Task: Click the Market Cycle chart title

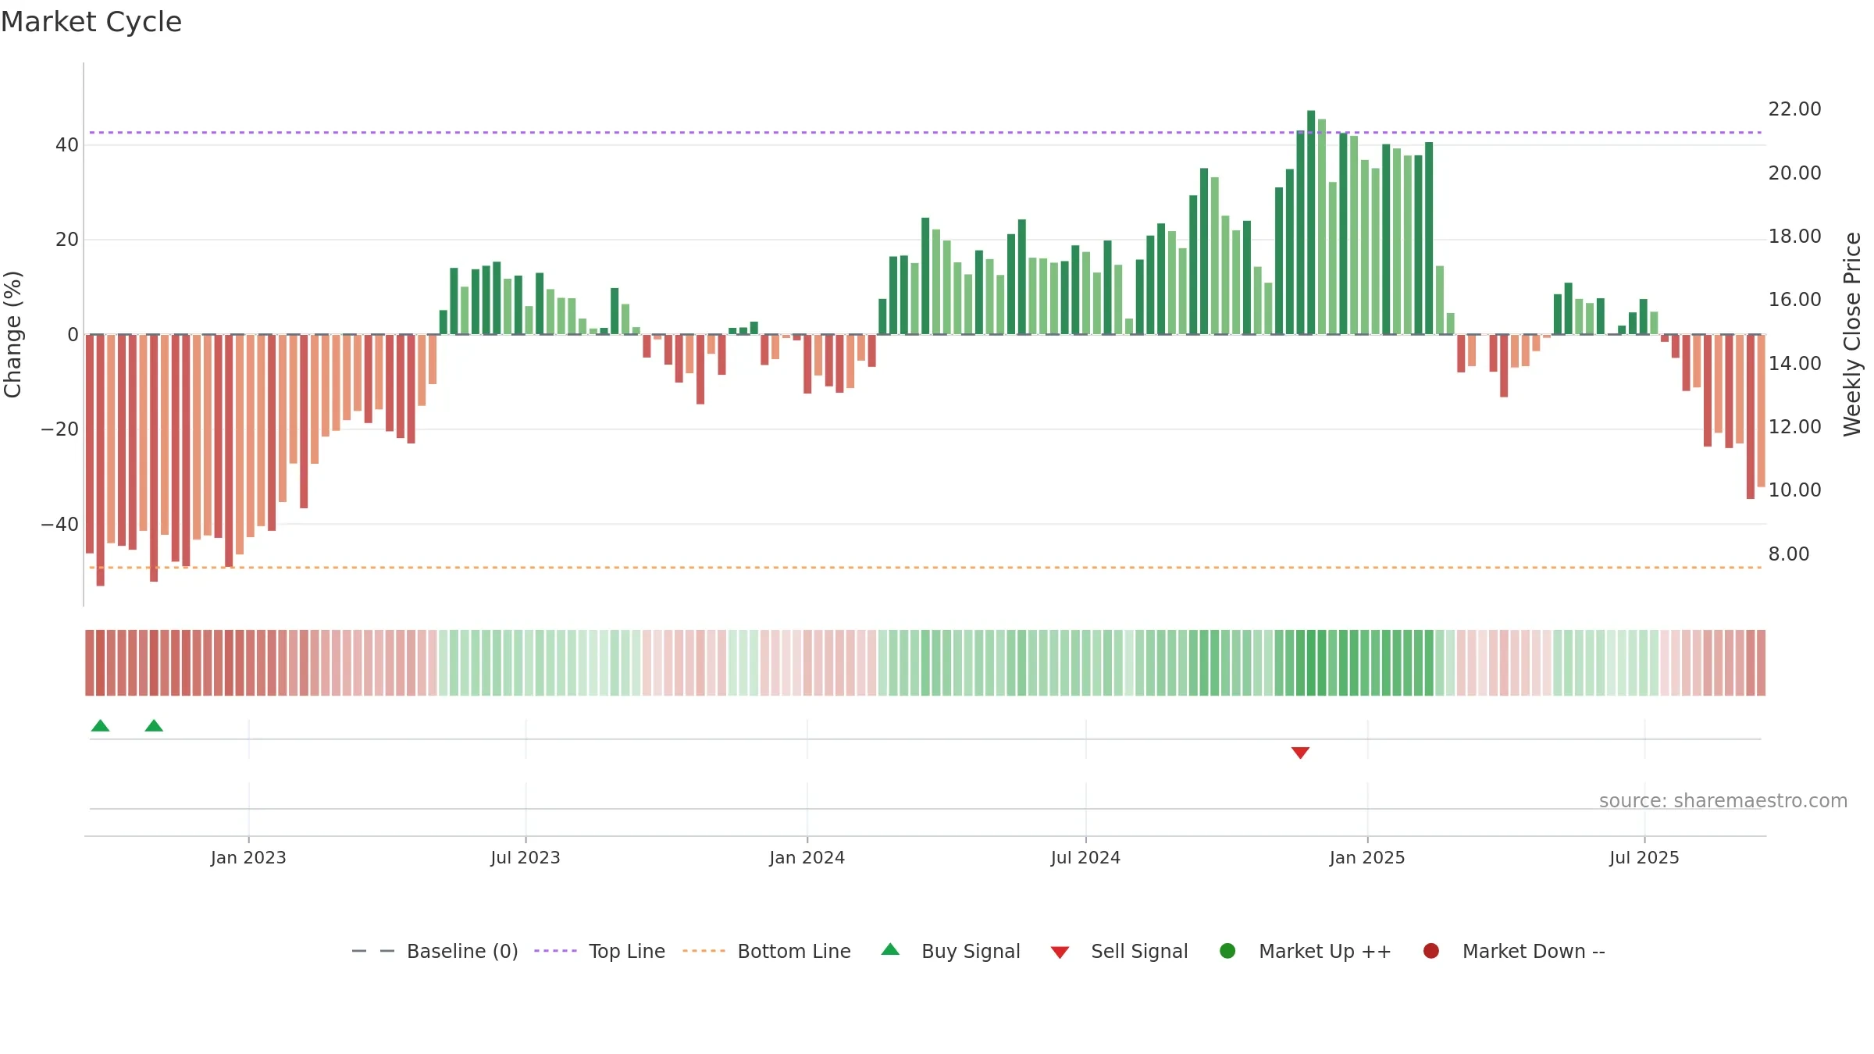Action: pos(91,22)
